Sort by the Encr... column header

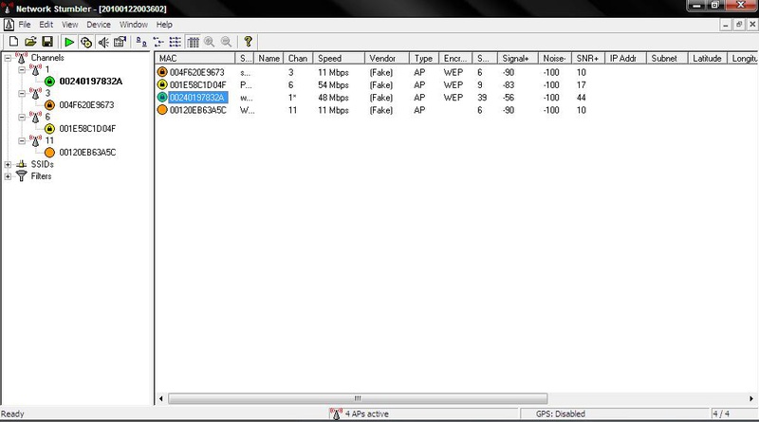click(455, 58)
